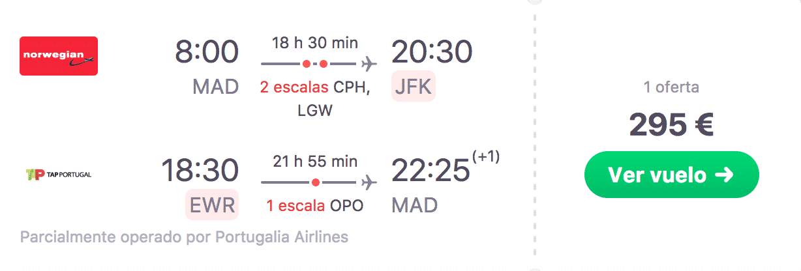Click the 1 oferta text
The image size is (801, 271).
coord(671,87)
